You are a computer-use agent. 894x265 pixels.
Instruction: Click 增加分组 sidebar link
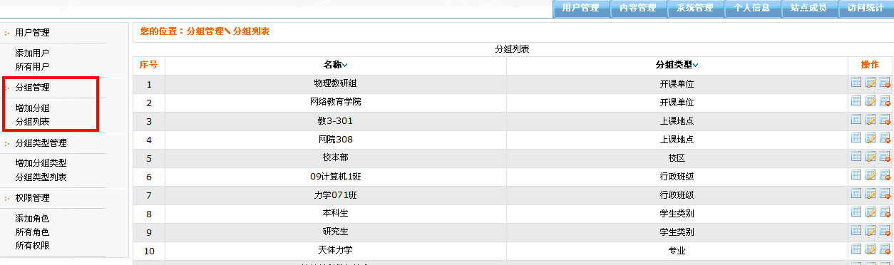tap(32, 108)
